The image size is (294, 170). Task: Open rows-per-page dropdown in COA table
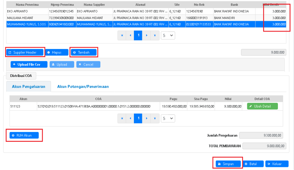(168, 118)
